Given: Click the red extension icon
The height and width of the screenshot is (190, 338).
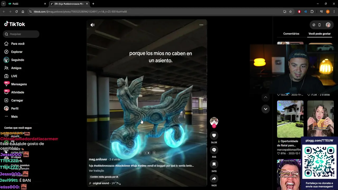Looking at the screenshot, I should [299, 12].
